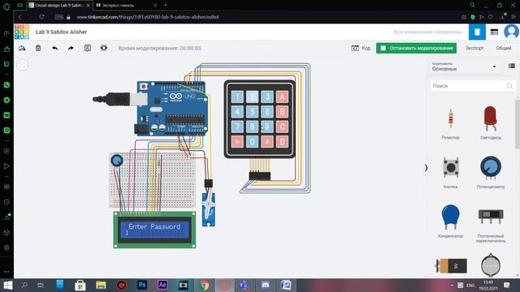This screenshot has width=520, height=292.
Task: Click the Arduino reset button
Action: (144, 87)
